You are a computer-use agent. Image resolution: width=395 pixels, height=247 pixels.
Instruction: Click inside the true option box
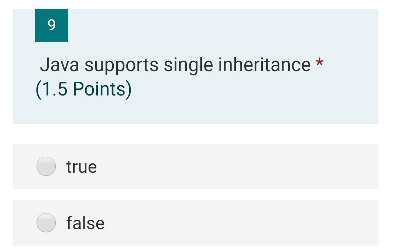(x=148, y=166)
